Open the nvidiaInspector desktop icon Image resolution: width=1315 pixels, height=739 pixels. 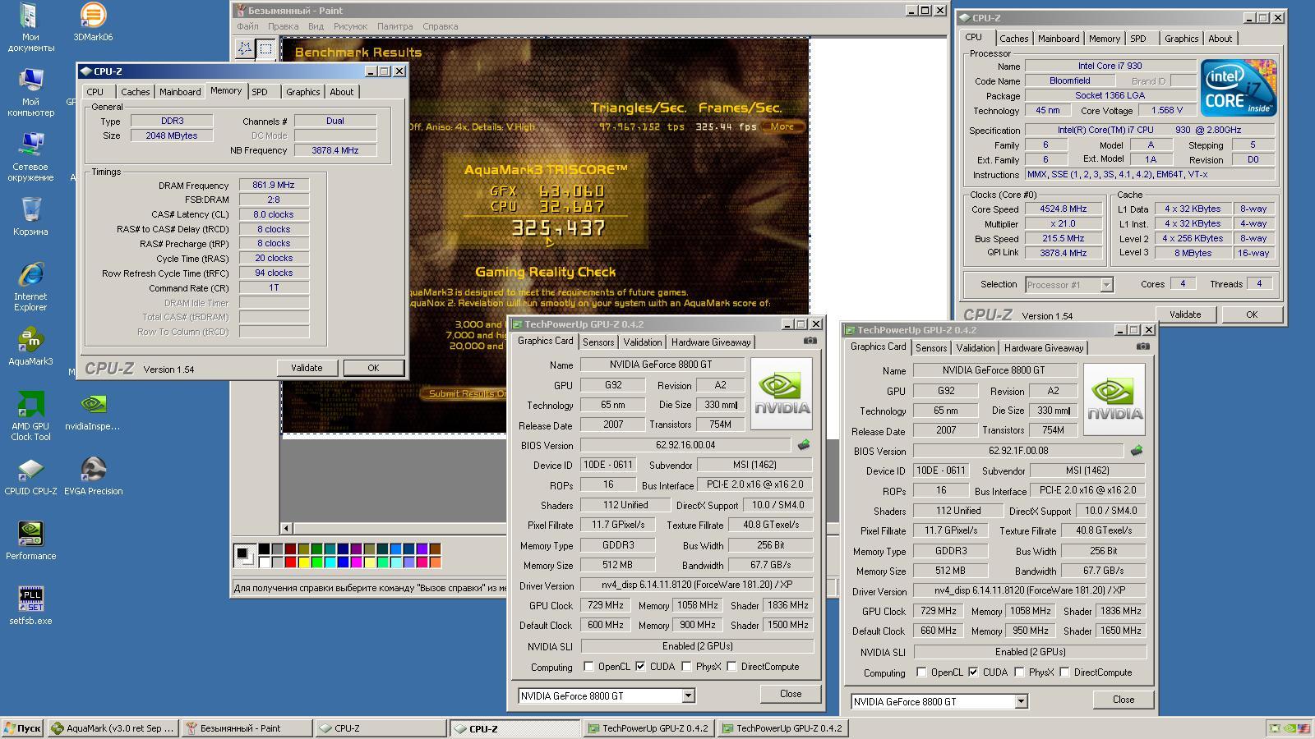pyautogui.click(x=93, y=411)
